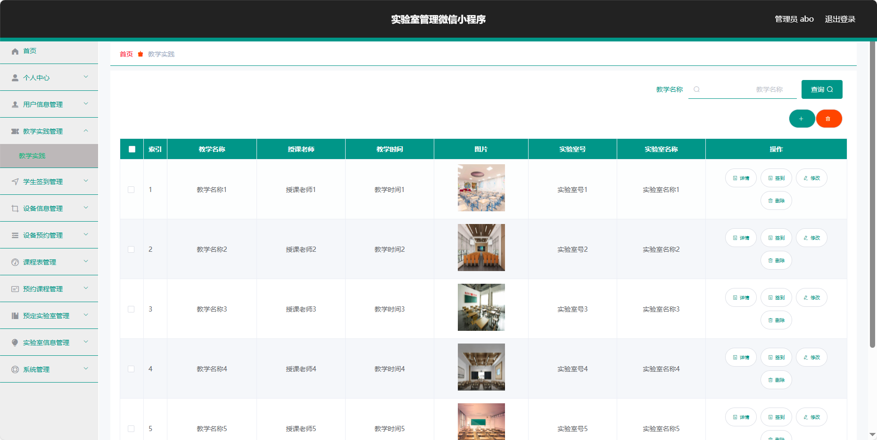Open 详情 for 教学名称2 row
The width and height of the screenshot is (877, 440).
click(x=741, y=238)
